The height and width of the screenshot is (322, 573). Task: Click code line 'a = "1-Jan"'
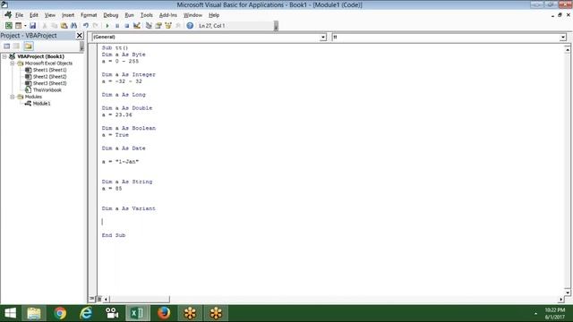point(120,162)
